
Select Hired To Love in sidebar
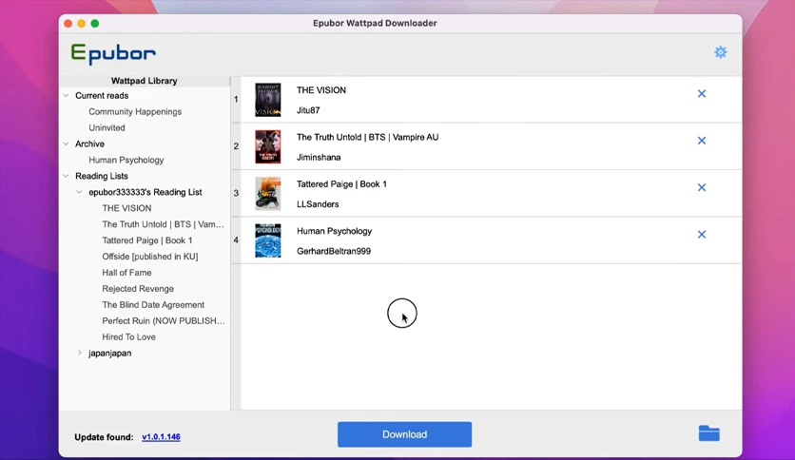click(128, 336)
